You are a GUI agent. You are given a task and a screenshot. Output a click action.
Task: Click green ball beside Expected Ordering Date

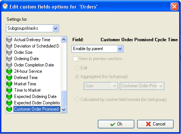(9, 97)
